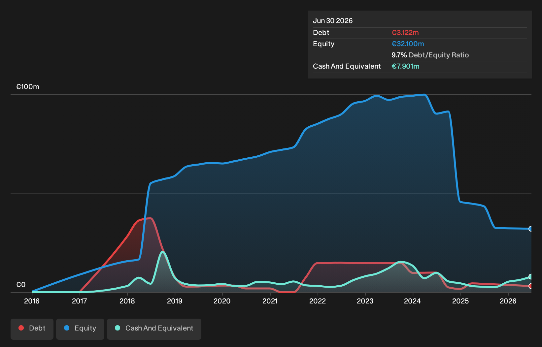Click the 2021 x-axis label
The width and height of the screenshot is (542, 347).
pos(270,301)
